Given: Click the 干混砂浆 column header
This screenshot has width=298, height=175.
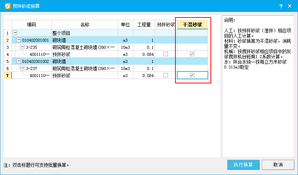Looking at the screenshot, I should [192, 25].
